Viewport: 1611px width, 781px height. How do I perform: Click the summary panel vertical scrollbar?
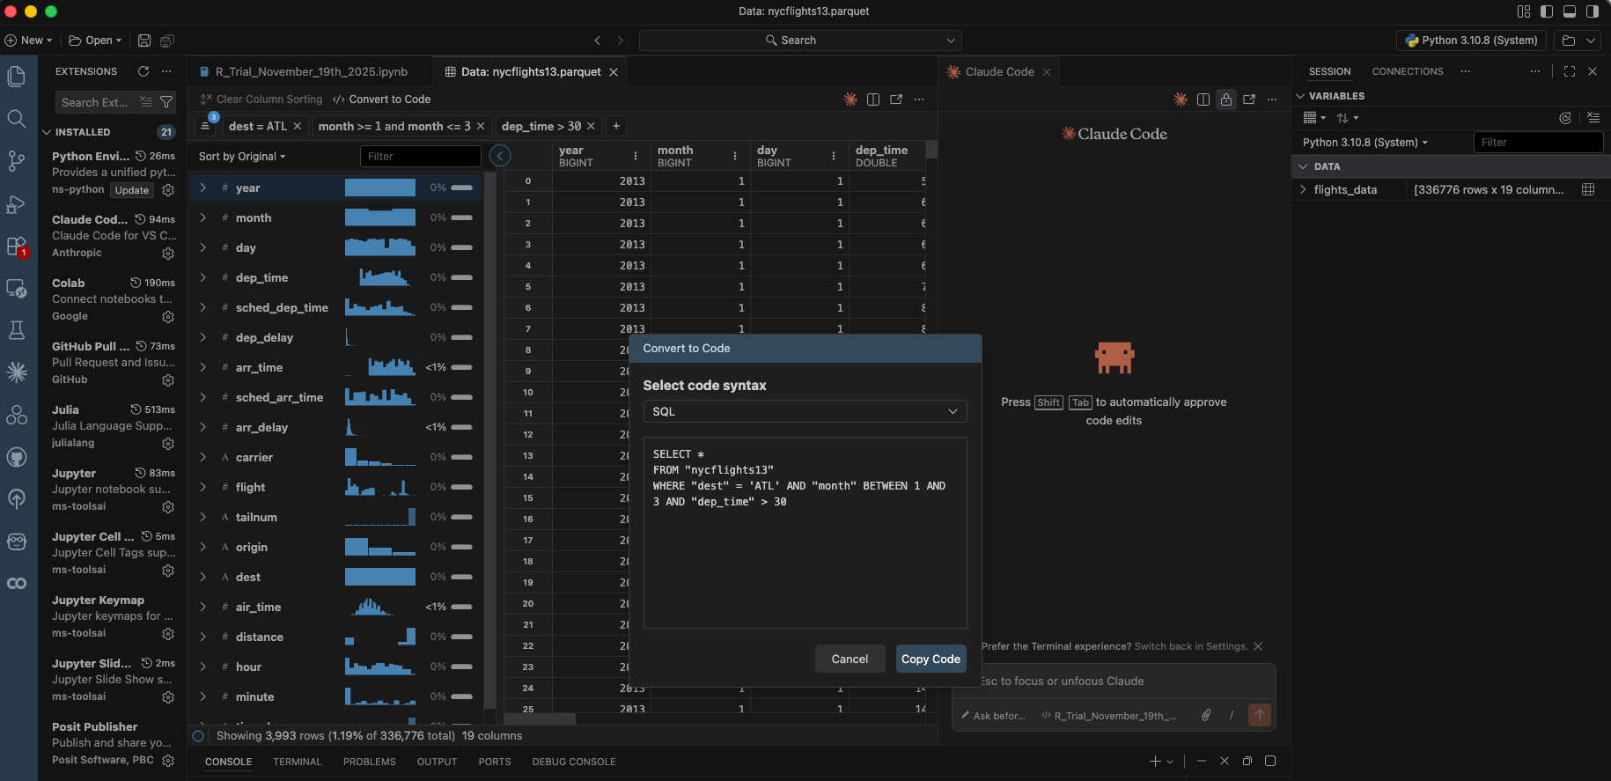point(490,440)
